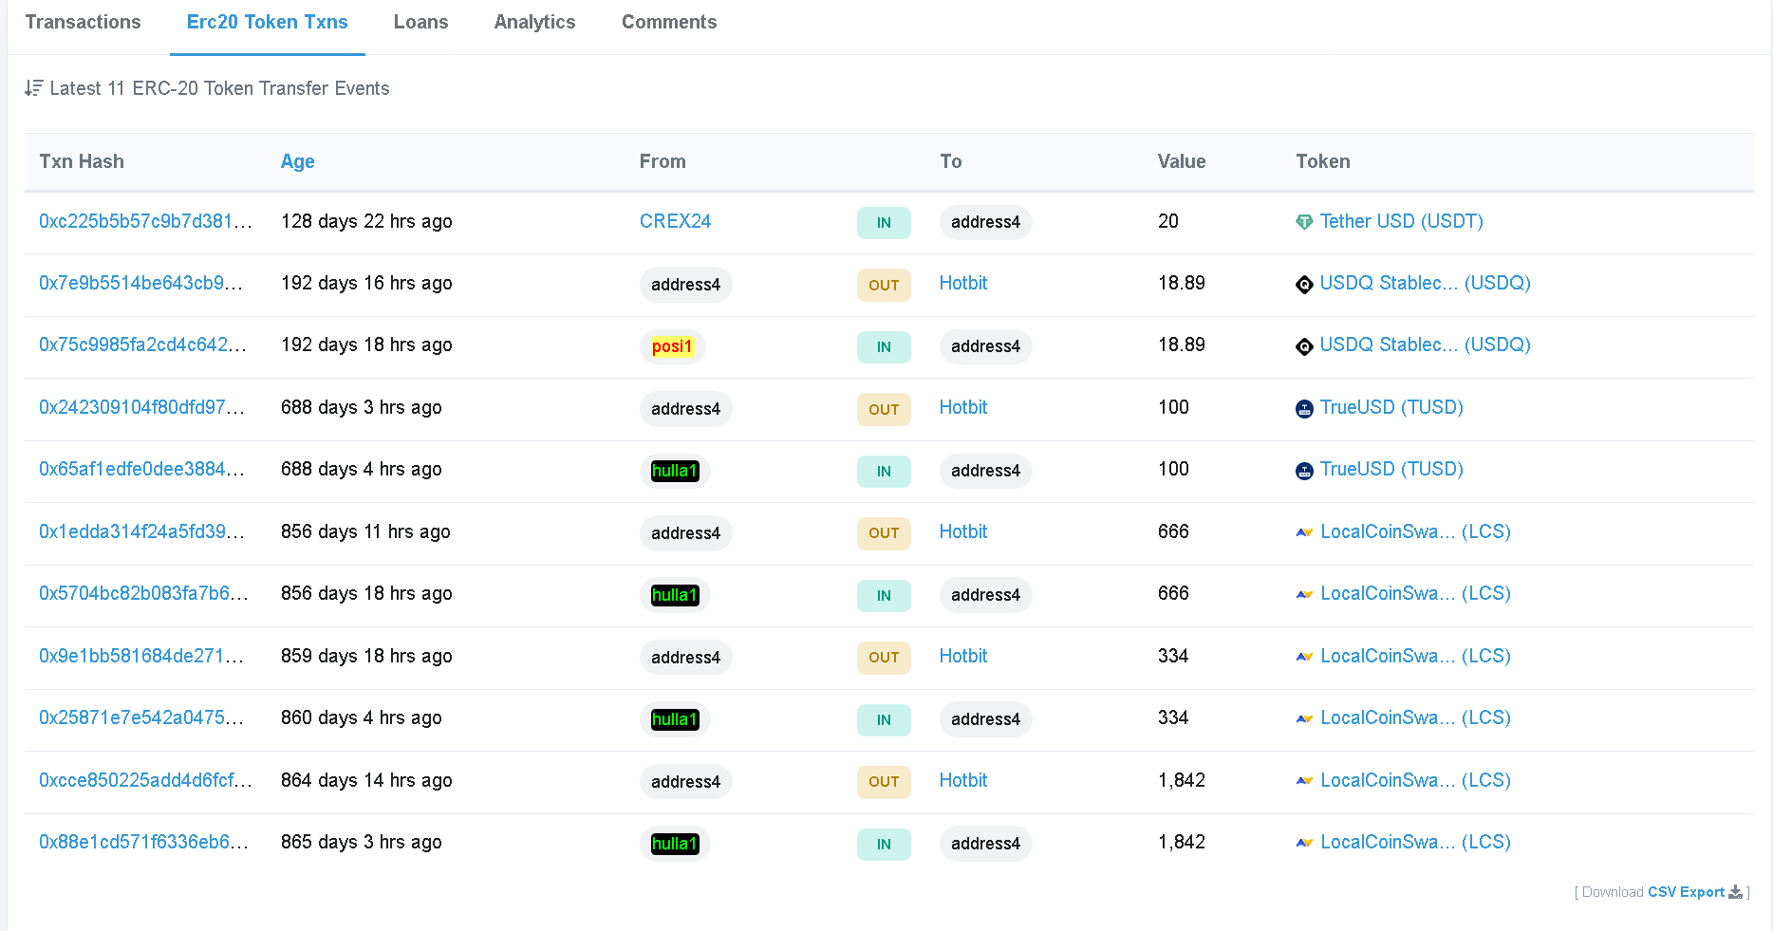Screen dimensions: 1773x931
Task: Click hulla1 tag in the 856 days 18 hrs row
Action: (x=675, y=595)
